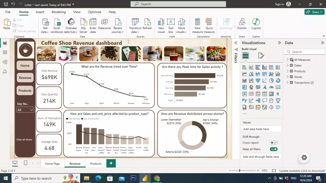Select the decomposition tree visual

(258, 101)
